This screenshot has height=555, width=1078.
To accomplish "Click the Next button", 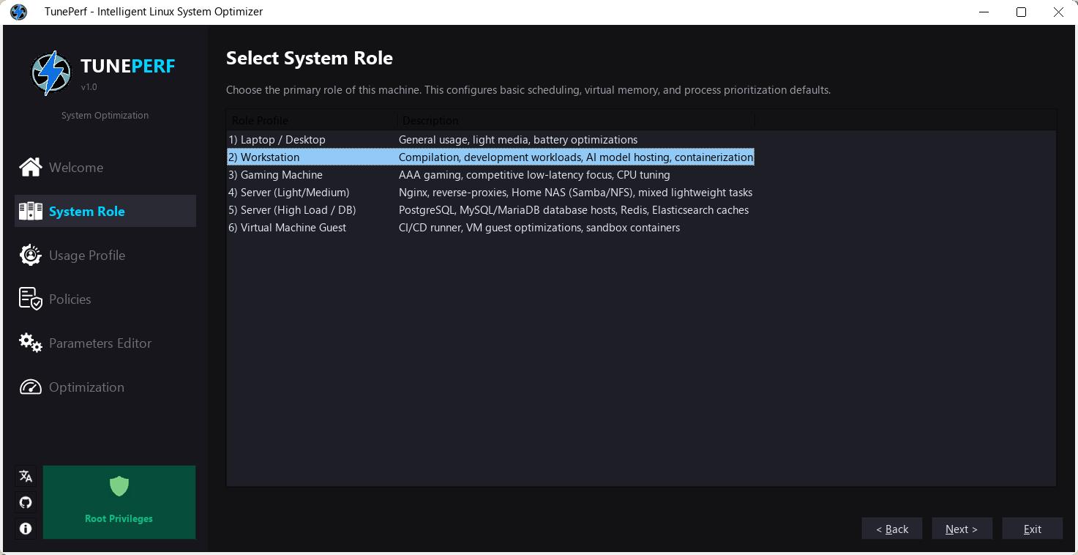I will point(962,529).
